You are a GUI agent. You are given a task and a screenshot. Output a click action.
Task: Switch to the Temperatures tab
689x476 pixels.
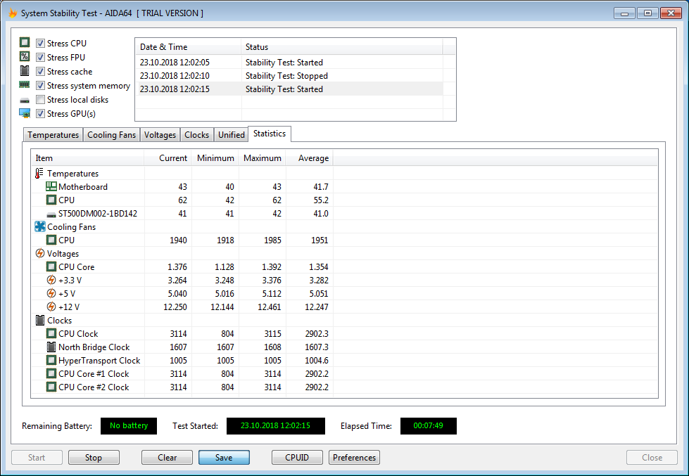coord(53,135)
